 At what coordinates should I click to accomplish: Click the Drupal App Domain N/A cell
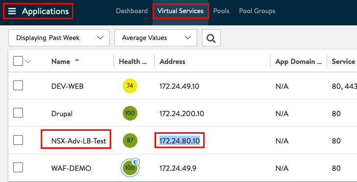tap(282, 114)
